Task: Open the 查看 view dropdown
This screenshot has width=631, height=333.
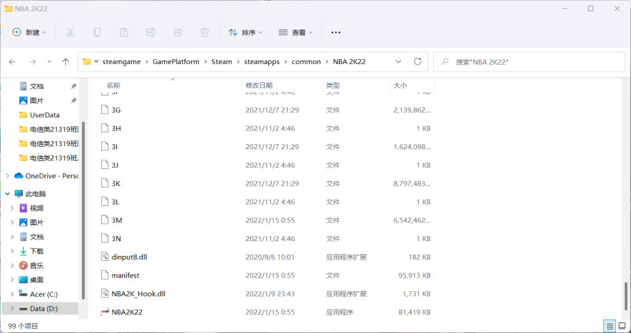Action: click(x=296, y=33)
